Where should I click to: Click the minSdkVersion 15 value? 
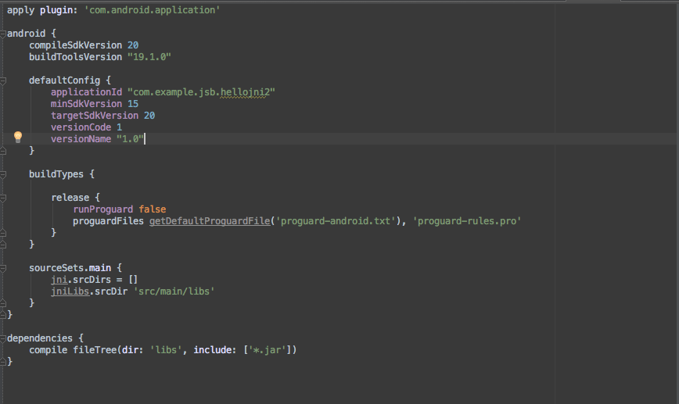[x=133, y=104]
